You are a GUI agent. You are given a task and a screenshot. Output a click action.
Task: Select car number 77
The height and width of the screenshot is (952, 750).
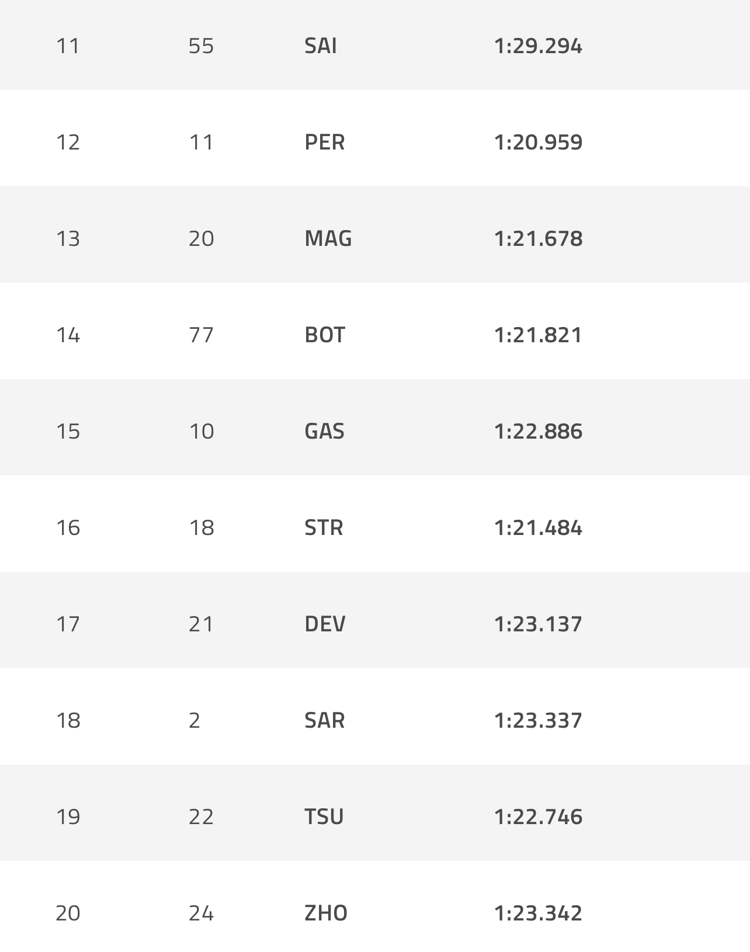202,335
